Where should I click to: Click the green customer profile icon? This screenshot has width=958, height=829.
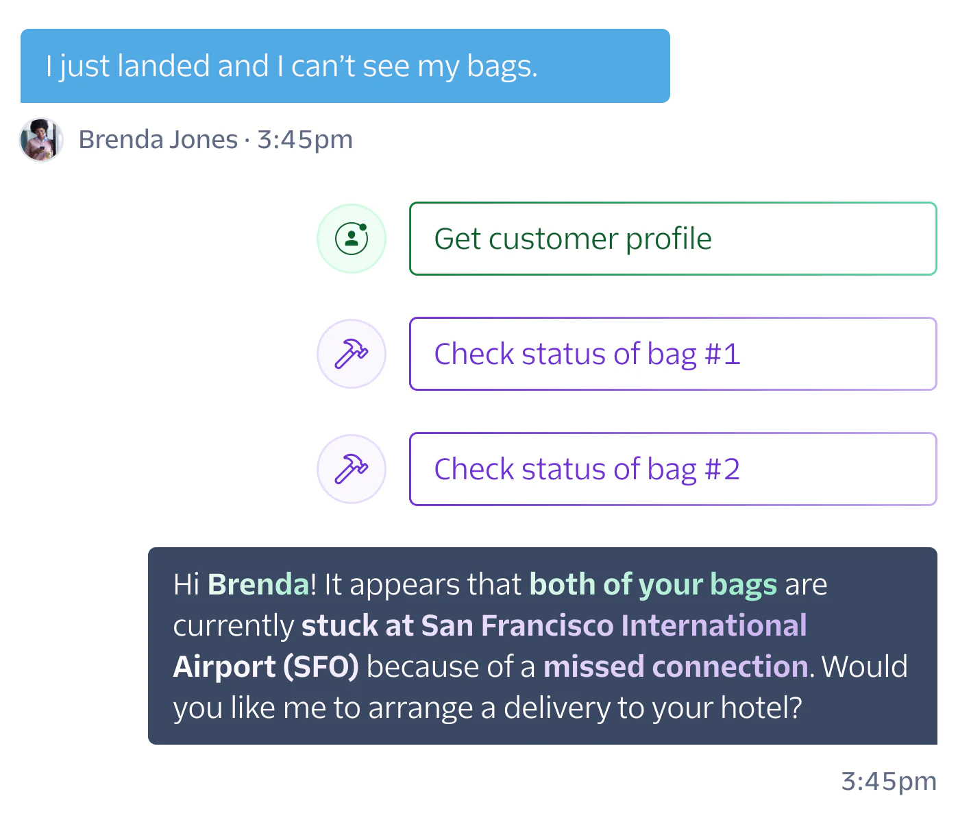coord(352,239)
